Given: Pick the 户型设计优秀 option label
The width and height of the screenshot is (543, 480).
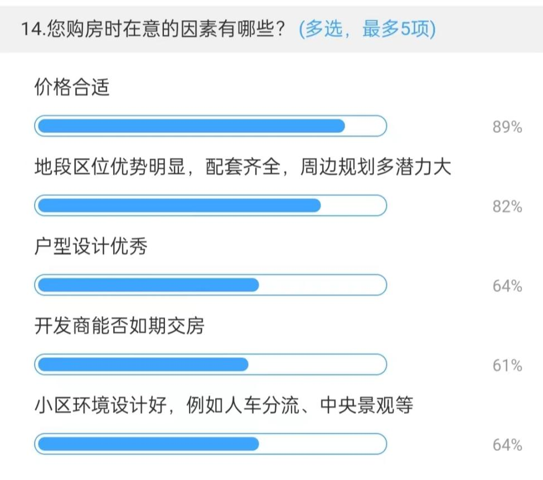Looking at the screenshot, I should coord(91,247).
